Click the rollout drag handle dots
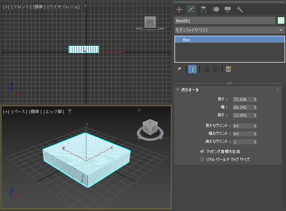The image size is (286, 211). [278, 89]
